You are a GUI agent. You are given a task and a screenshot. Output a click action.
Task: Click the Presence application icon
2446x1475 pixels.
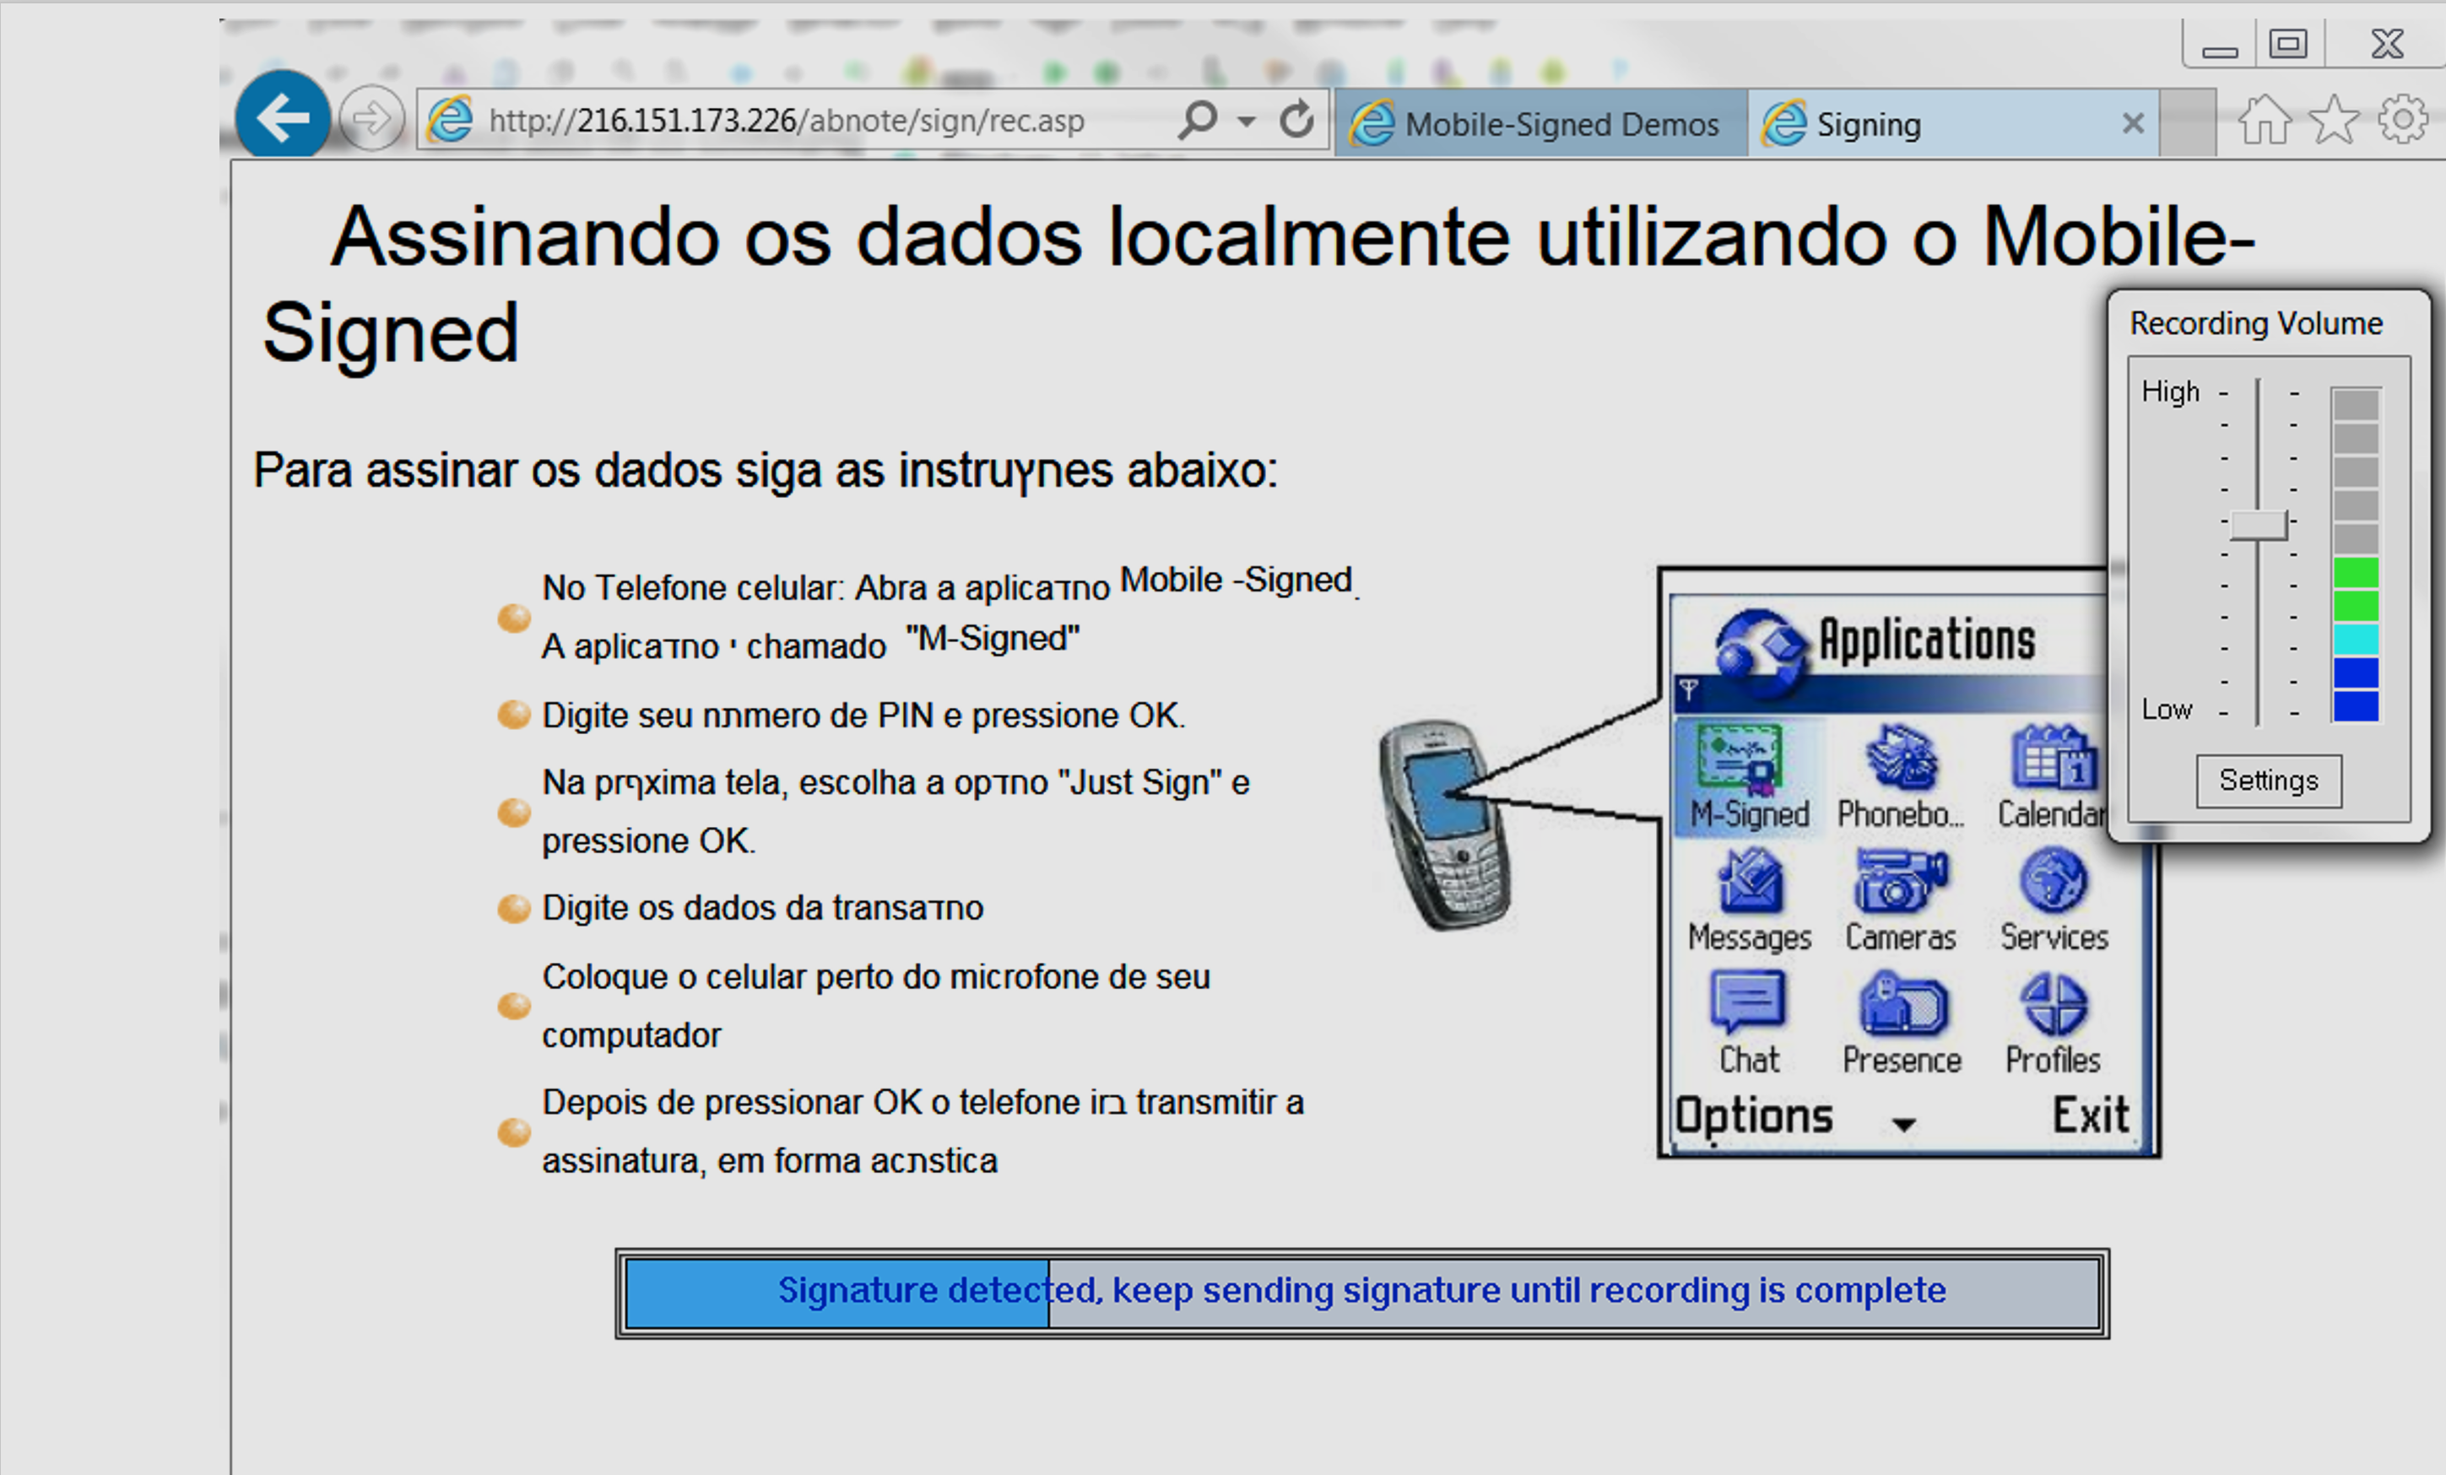(1901, 1024)
